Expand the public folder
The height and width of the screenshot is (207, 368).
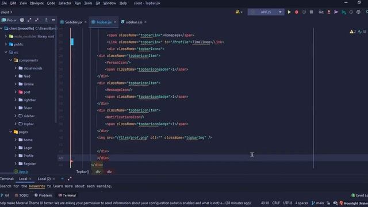[x=6, y=44]
